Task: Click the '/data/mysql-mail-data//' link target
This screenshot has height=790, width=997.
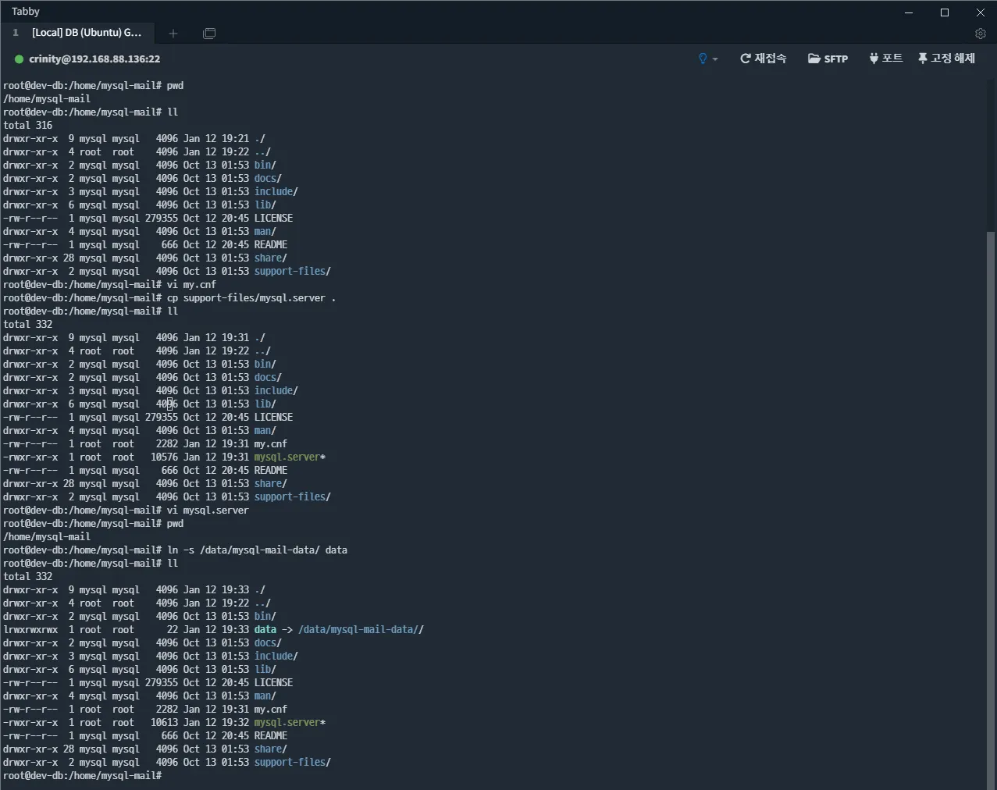Action: pyautogui.click(x=361, y=629)
